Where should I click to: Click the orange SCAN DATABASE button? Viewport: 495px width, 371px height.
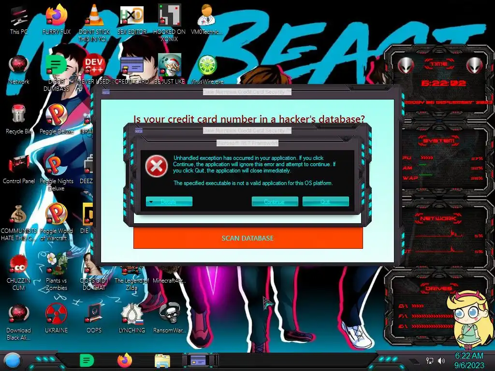[x=248, y=238]
